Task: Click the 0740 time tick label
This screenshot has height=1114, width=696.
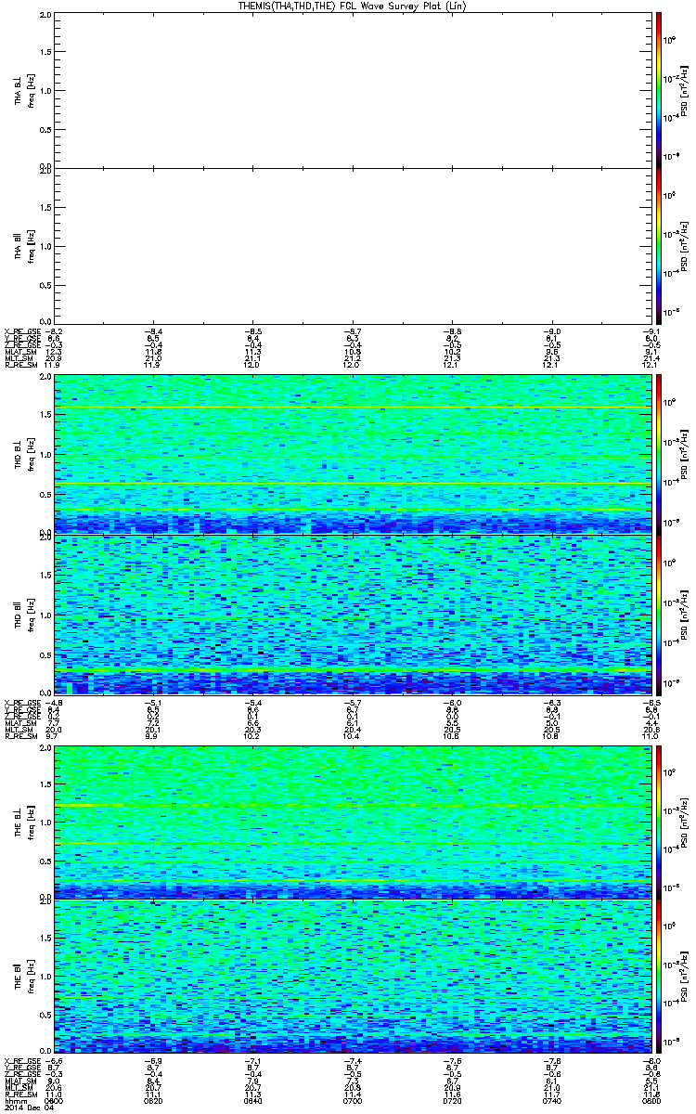Action: pos(552,1101)
